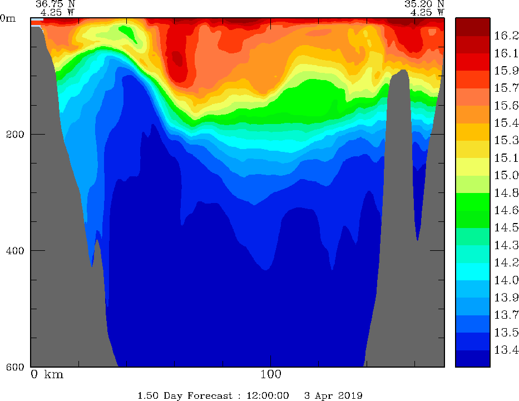Click the 15.6 legend value

[x=506, y=106]
